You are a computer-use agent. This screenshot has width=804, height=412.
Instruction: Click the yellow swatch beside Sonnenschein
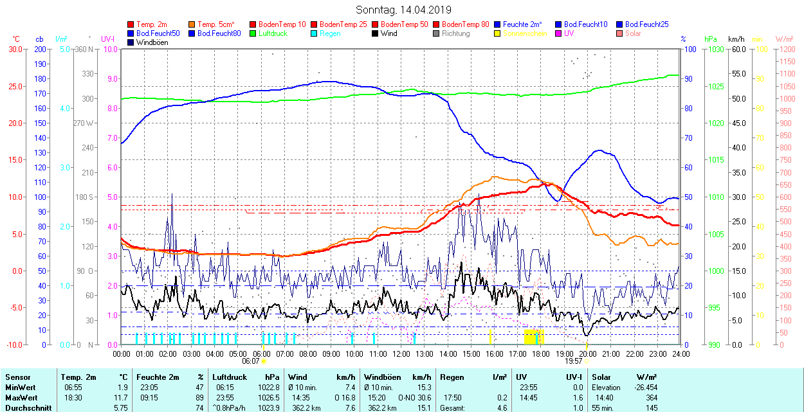[x=497, y=33]
